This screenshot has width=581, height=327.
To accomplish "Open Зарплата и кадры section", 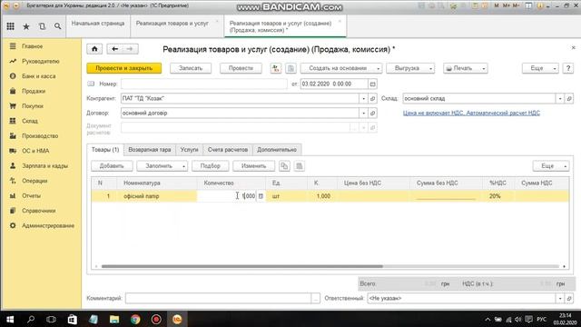I will point(44,165).
